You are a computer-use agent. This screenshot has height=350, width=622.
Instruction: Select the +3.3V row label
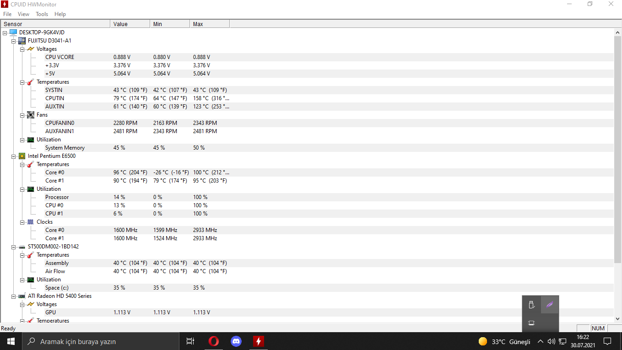[x=52, y=65]
